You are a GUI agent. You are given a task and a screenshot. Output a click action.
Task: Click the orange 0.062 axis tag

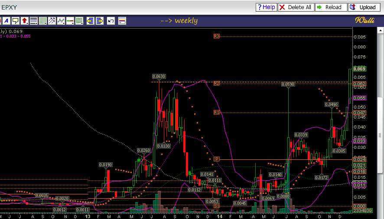pos(359,84)
